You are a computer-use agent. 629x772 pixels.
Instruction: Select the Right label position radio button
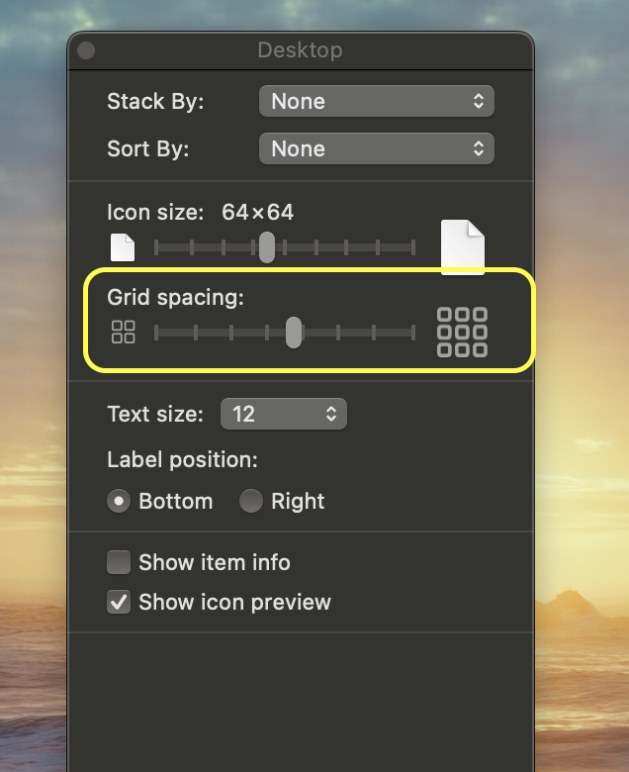(251, 501)
